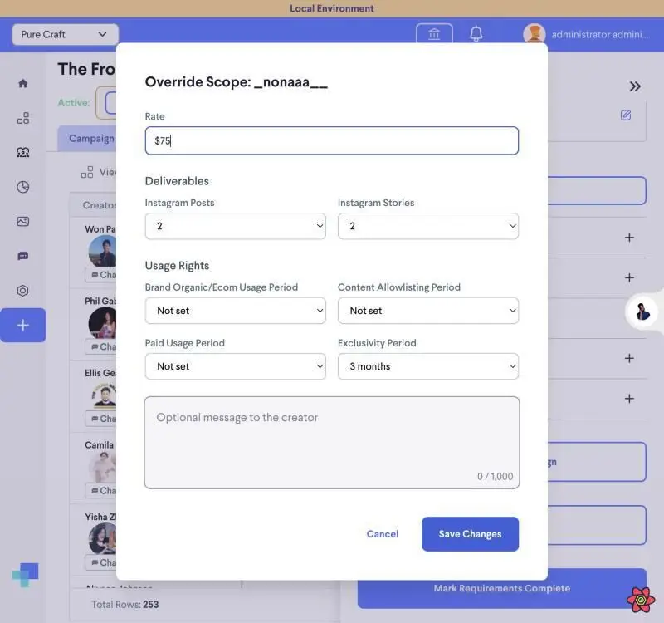Open the Paid Usage Period dropdown
This screenshot has height=623, width=664.
coord(236,366)
